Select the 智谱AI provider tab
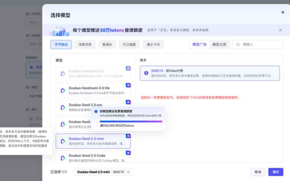 tap(107, 44)
